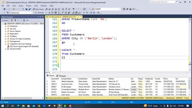Click the Cut scissors icon
Screen dimensions: 192x108
tap(63, 9)
